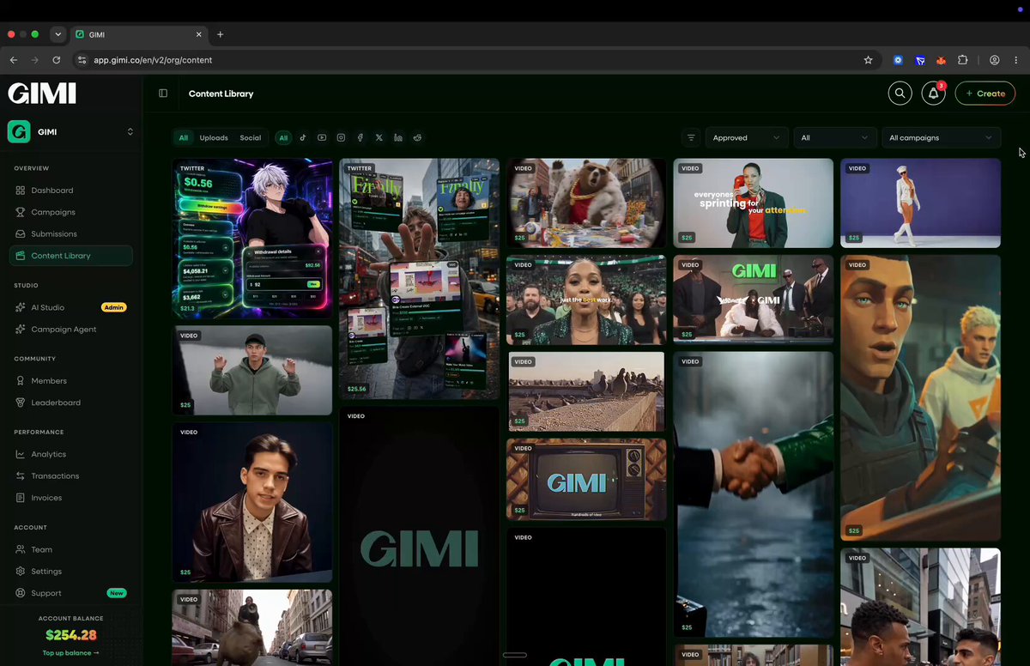Collapse the sidebar panel toggle icon
This screenshot has height=666, width=1030.
[163, 94]
